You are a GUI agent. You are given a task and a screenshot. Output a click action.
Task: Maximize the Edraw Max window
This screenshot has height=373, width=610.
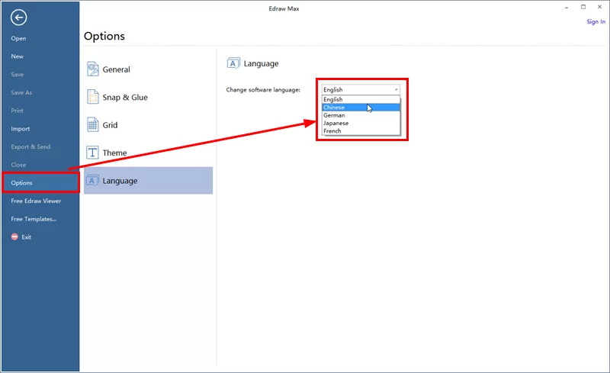(583, 7)
